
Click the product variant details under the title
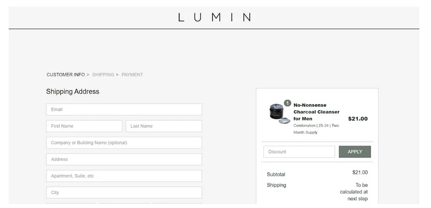316,129
